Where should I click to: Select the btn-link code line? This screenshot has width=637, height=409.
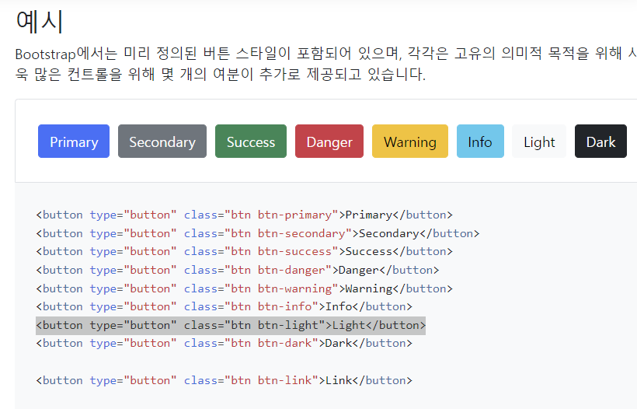[x=224, y=380]
